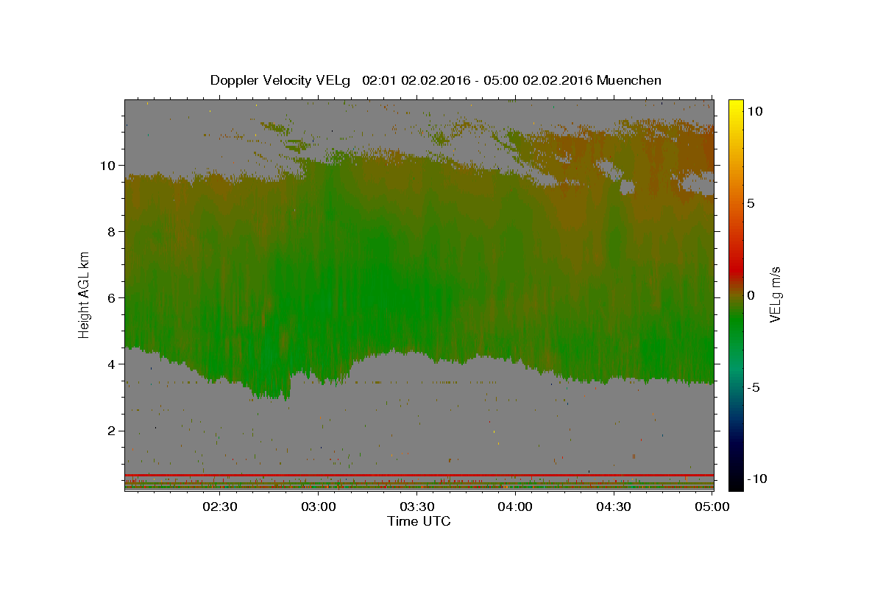Click the 'Height AGL km' axis title
The width and height of the screenshot is (883, 589).
pos(85,294)
